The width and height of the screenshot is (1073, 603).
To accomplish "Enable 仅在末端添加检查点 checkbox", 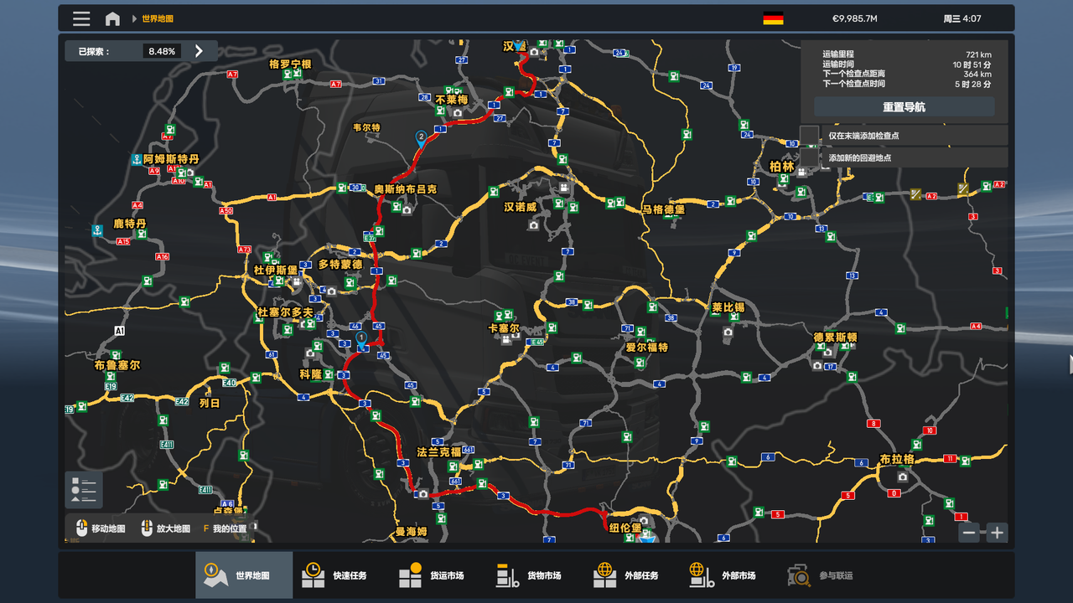I will [809, 135].
